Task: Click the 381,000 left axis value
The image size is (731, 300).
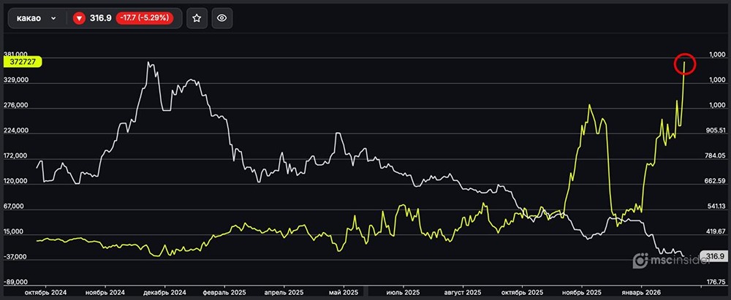Action: [15, 55]
